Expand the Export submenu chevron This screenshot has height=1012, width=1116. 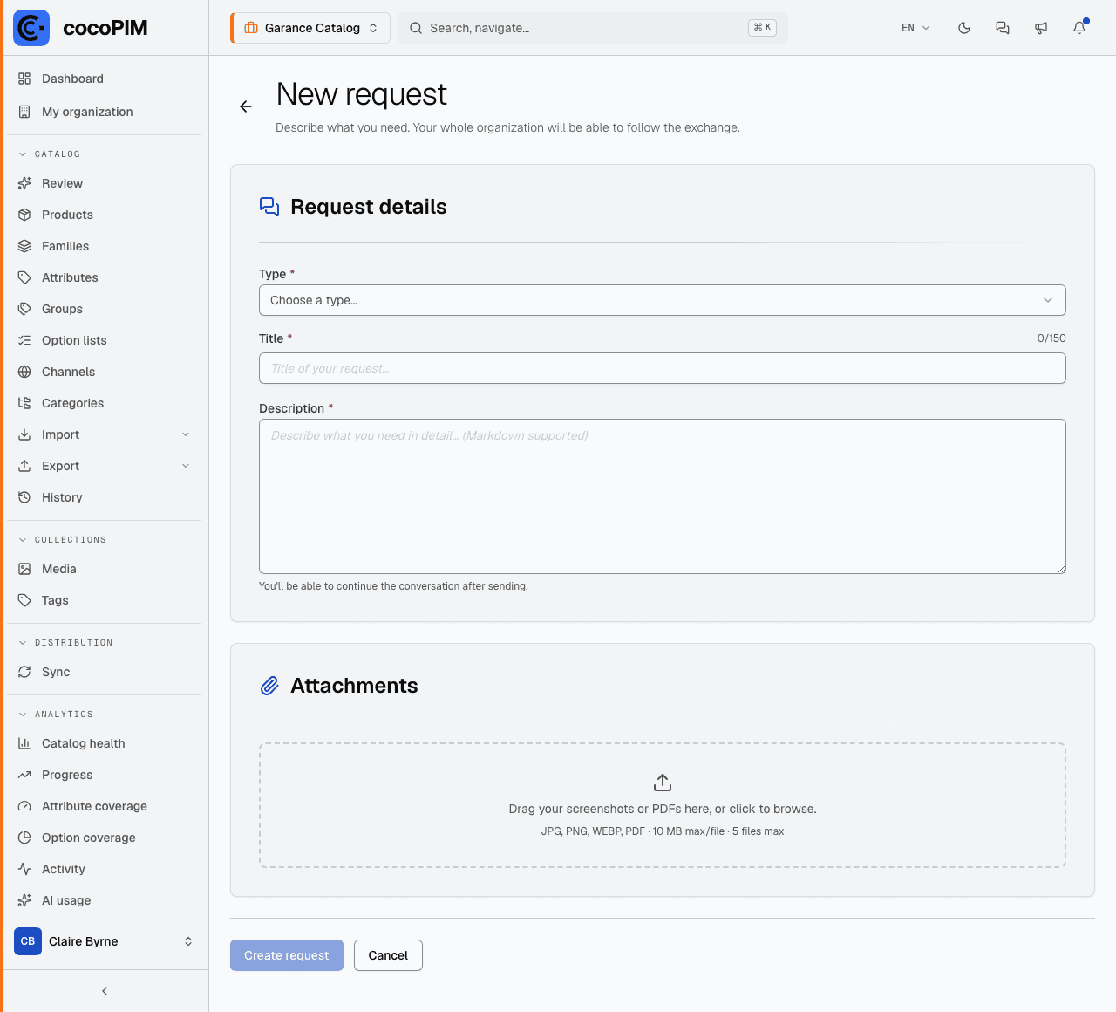[186, 466]
